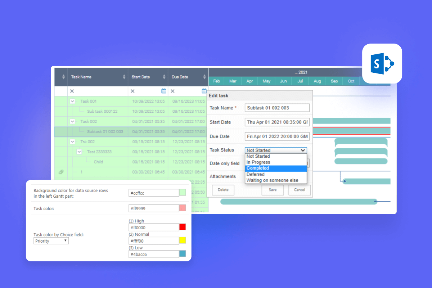Open the Priority choice field dropdown

point(51,241)
